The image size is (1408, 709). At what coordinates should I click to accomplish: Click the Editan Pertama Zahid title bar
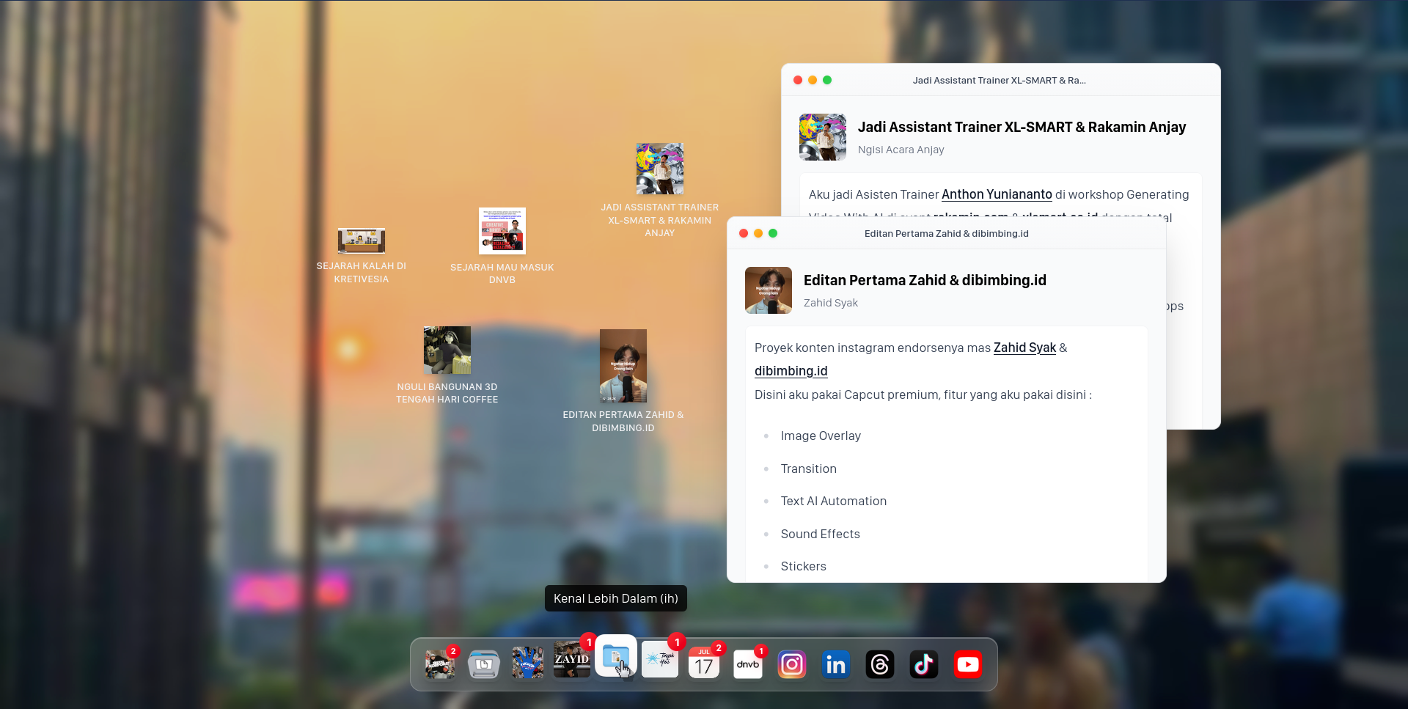(x=946, y=233)
